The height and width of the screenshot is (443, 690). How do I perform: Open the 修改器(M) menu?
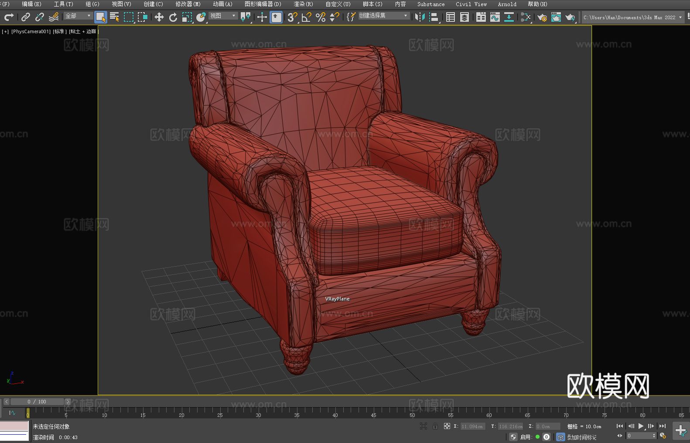click(188, 4)
